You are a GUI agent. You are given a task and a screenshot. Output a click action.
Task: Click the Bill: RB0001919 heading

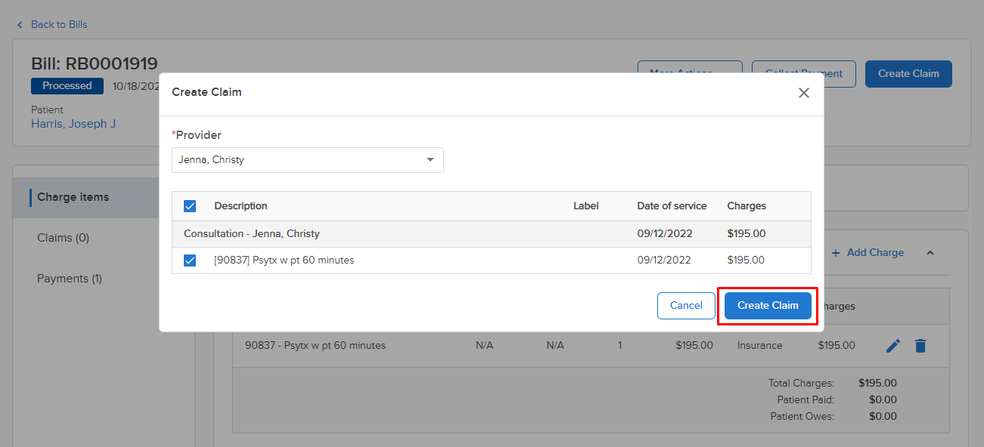pos(95,63)
